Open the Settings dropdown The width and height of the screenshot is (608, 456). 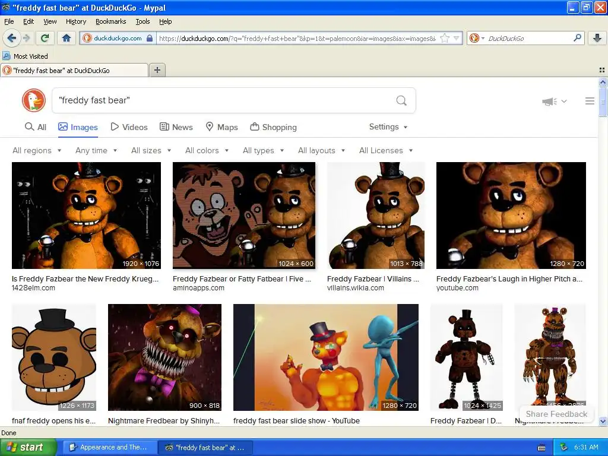coord(388,127)
